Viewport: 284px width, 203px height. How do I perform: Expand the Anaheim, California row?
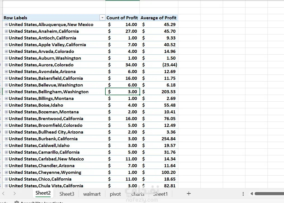pyautogui.click(x=6, y=31)
